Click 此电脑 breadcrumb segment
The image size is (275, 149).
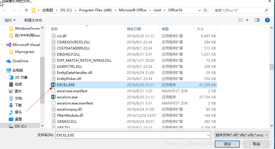[48, 10]
